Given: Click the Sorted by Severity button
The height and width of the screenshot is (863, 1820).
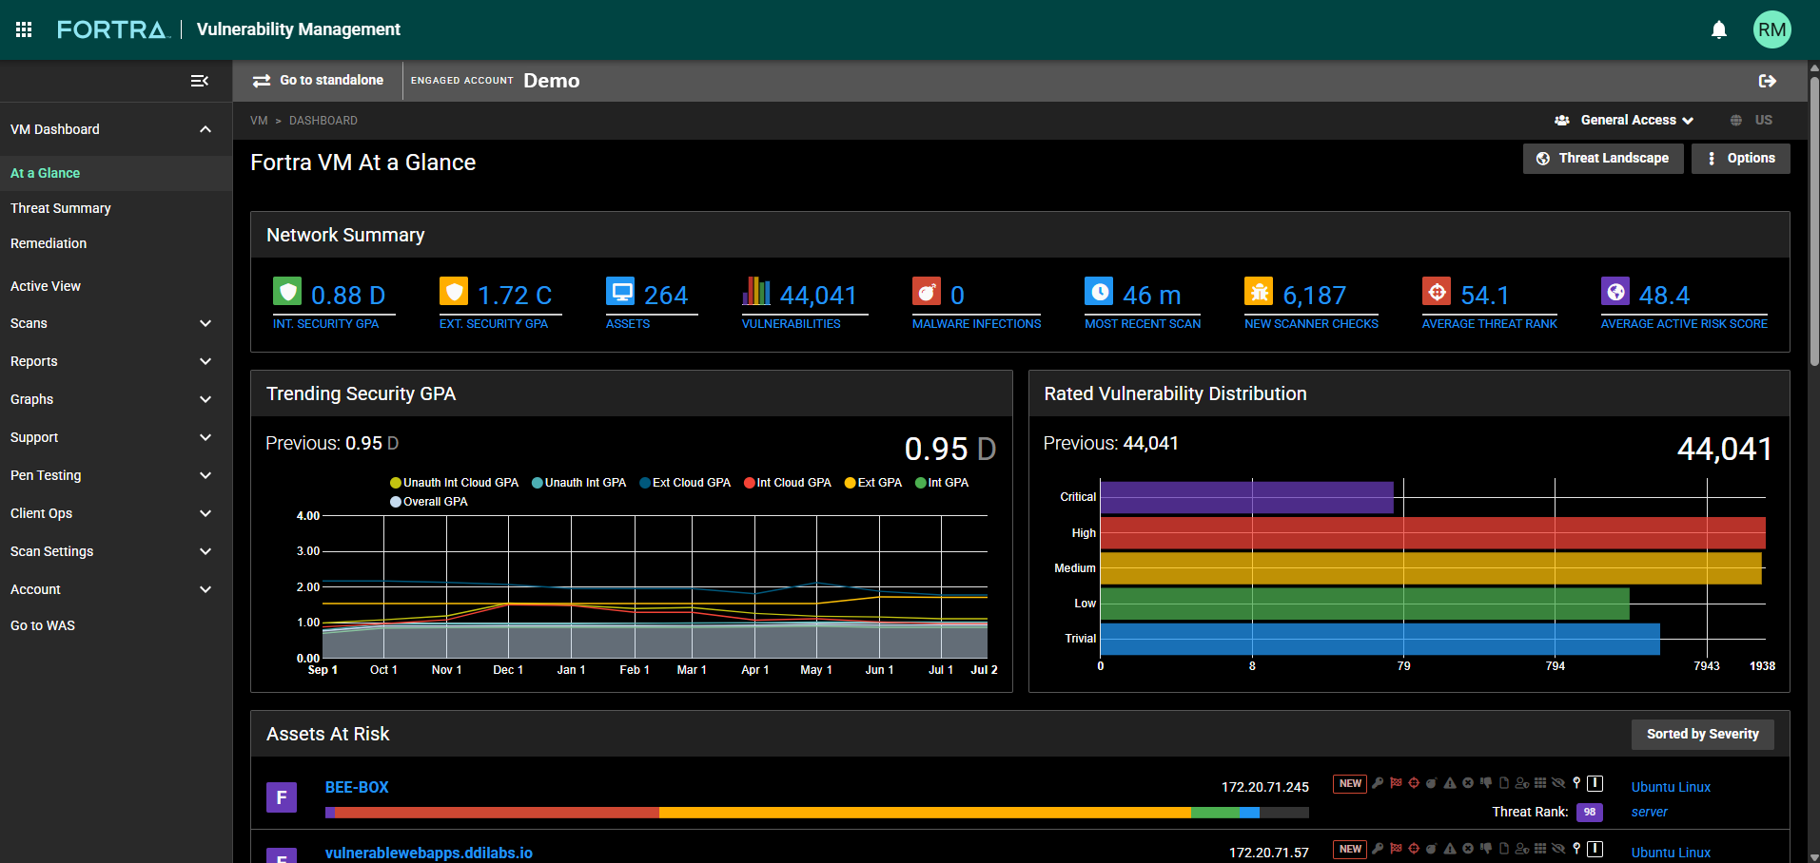Looking at the screenshot, I should (1702, 734).
